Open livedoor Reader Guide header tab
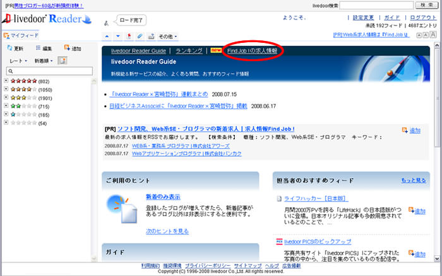Viewport: 442px width, 276px height. pos(138,51)
